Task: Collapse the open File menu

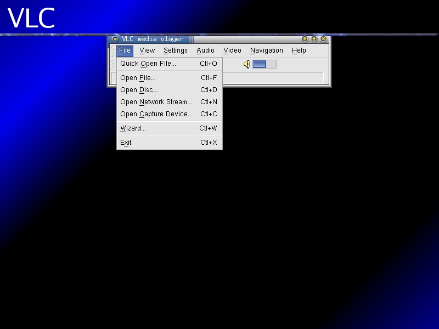Action: 125,50
